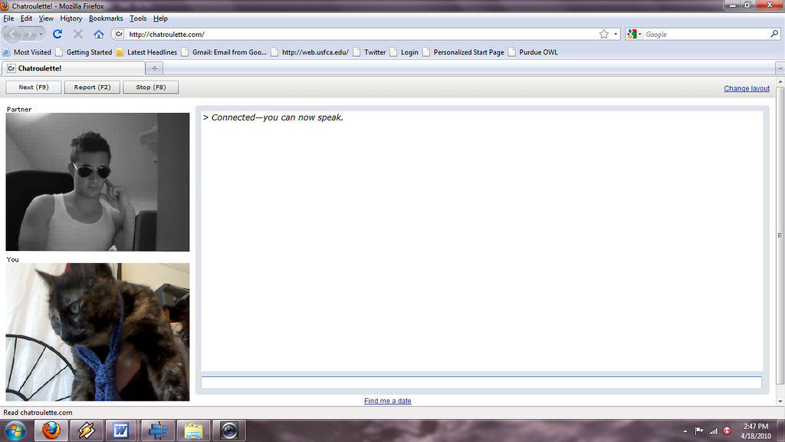The height and width of the screenshot is (442, 785).
Task: Click the search magnifier icon
Action: [x=774, y=34]
